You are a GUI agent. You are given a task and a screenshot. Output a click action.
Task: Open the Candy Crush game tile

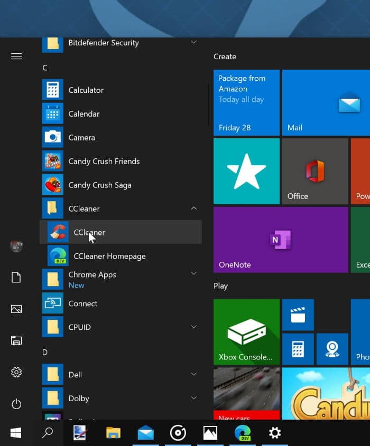(326, 393)
